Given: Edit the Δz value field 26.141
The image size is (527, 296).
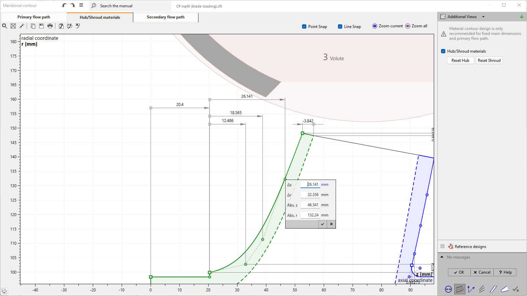Looking at the screenshot, I should [310, 185].
